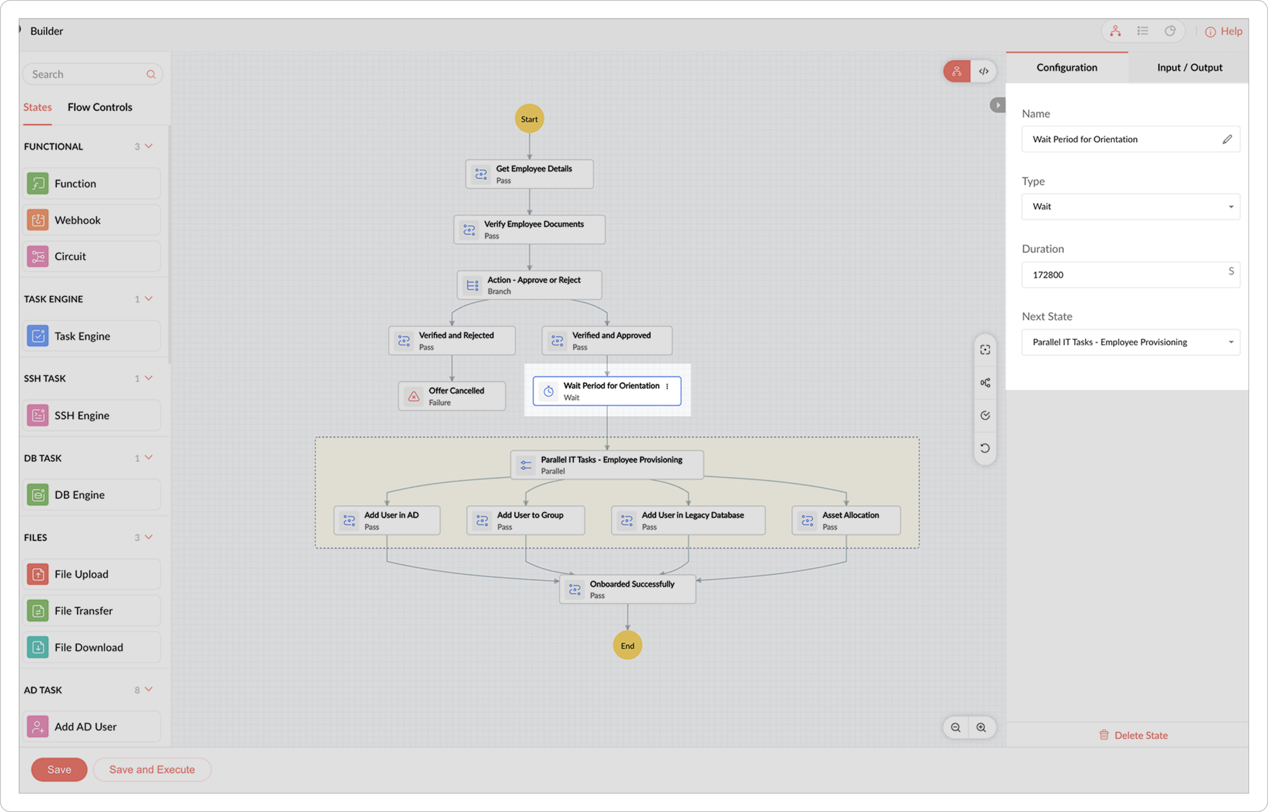Click the reset/undo canvas icon

click(984, 448)
